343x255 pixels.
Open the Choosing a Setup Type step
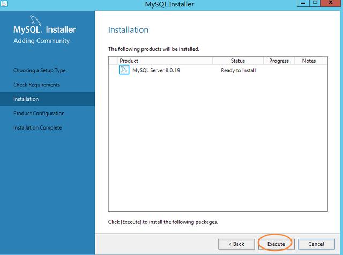39,70
